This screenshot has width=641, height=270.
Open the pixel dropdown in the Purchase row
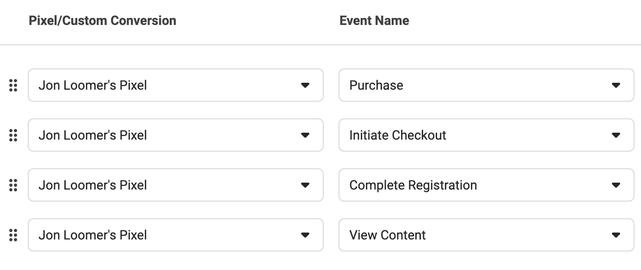tap(176, 85)
